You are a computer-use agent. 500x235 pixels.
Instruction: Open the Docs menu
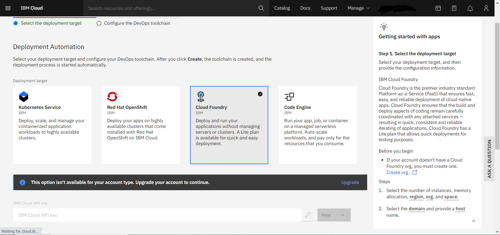tap(305, 8)
